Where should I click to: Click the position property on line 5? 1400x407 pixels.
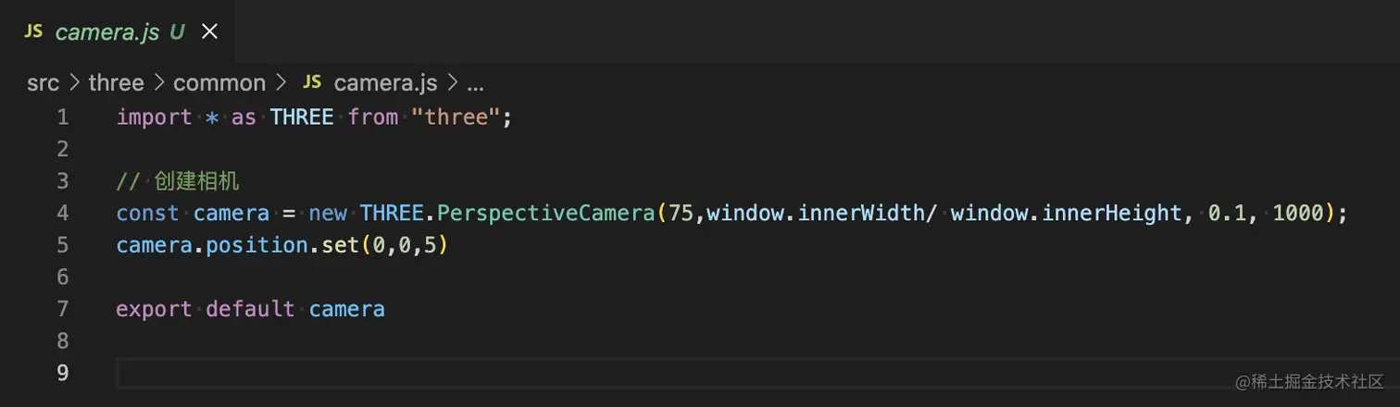(x=250, y=246)
